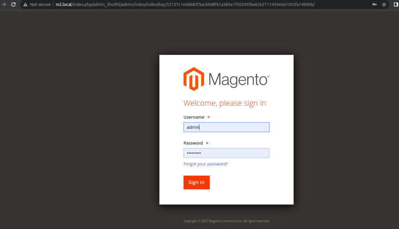Click the red asterisk next to Username

tap(208, 118)
